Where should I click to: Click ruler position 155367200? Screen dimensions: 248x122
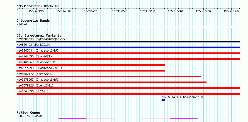coord(64,11)
